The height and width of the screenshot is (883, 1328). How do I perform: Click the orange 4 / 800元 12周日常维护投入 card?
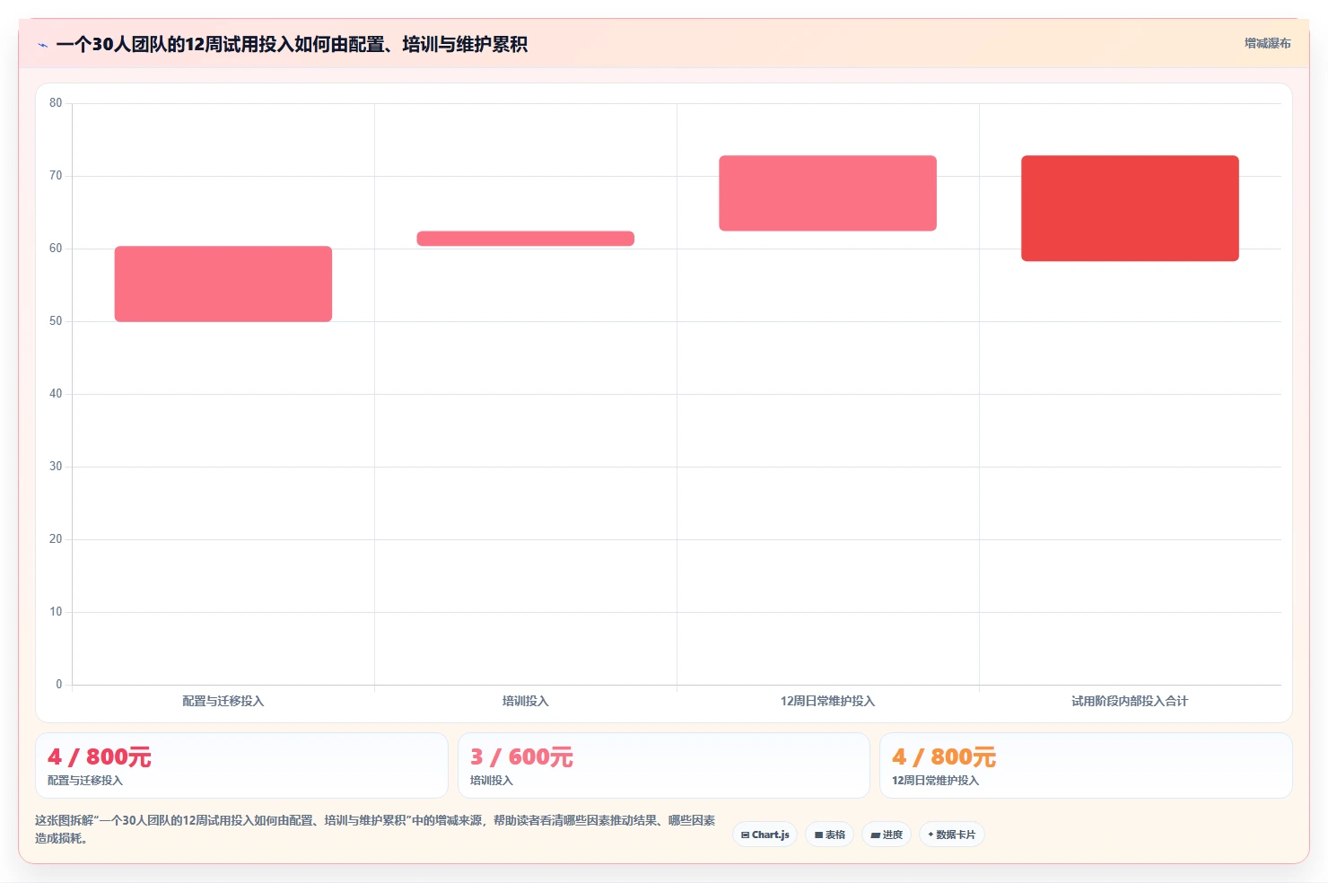point(1086,765)
